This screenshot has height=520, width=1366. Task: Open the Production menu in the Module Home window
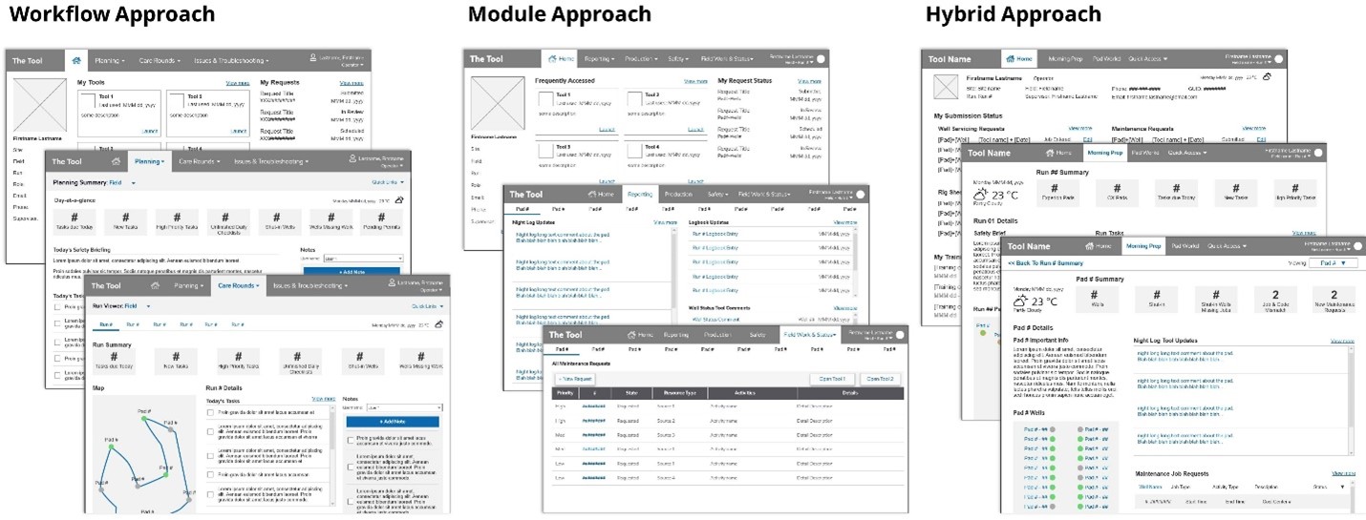pyautogui.click(x=641, y=59)
